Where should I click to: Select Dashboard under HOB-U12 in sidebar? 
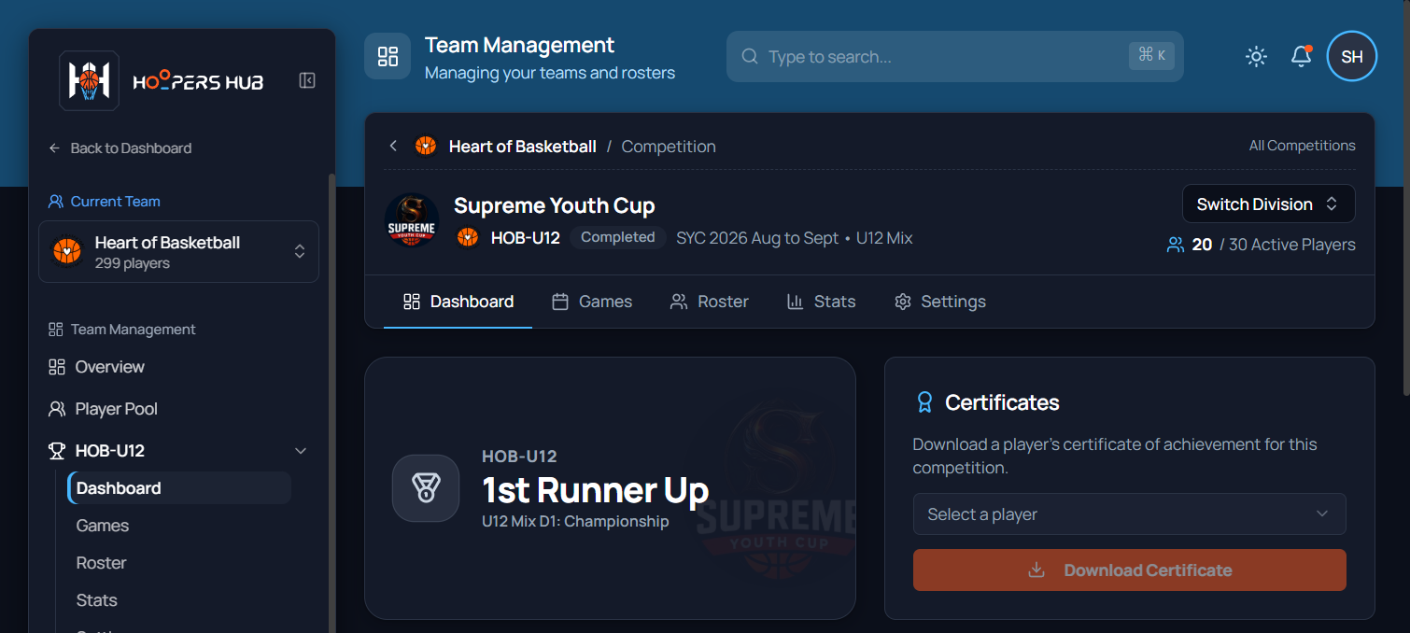[179, 488]
